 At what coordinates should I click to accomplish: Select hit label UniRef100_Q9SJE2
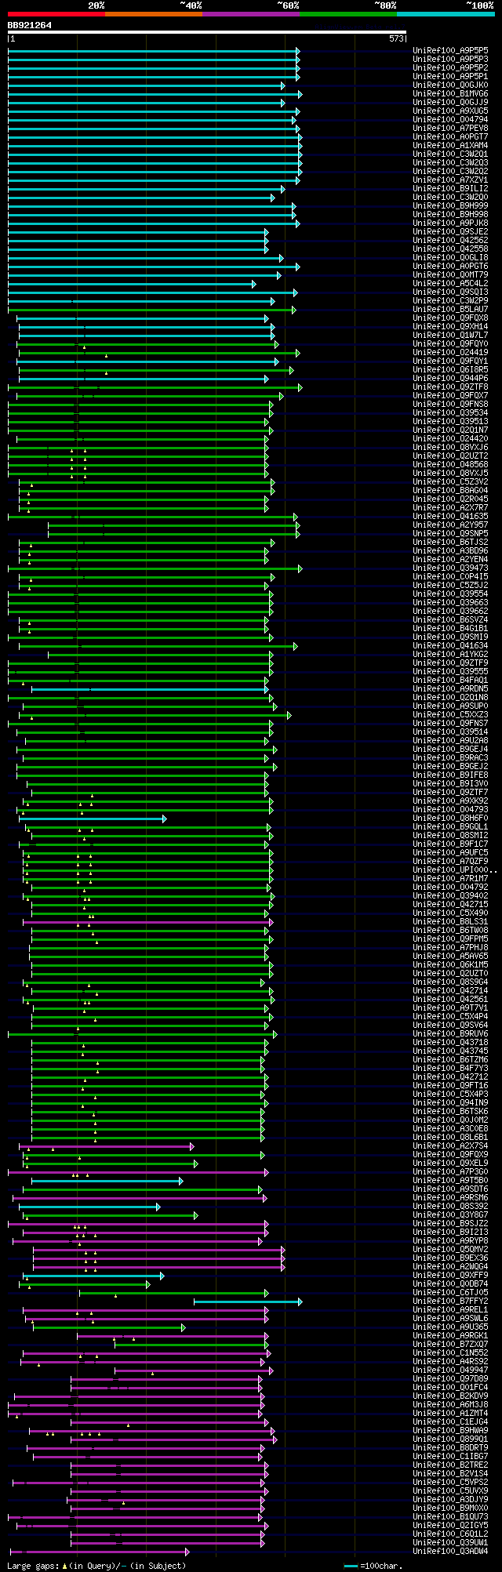click(450, 231)
